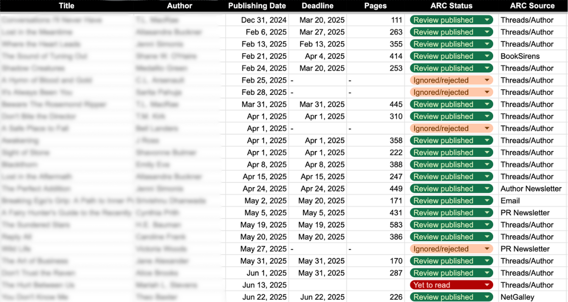Open Ignored/rejected dropdown in May 27, 2025 row

(x=487, y=249)
